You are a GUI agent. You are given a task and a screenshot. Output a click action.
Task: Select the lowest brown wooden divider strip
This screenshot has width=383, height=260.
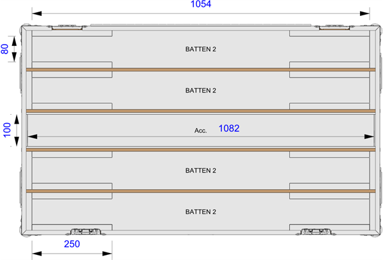point(201,191)
